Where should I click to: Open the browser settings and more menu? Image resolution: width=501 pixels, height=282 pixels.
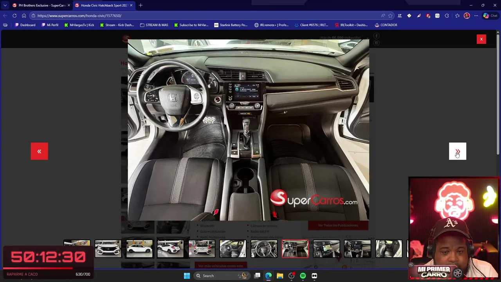coord(476,16)
